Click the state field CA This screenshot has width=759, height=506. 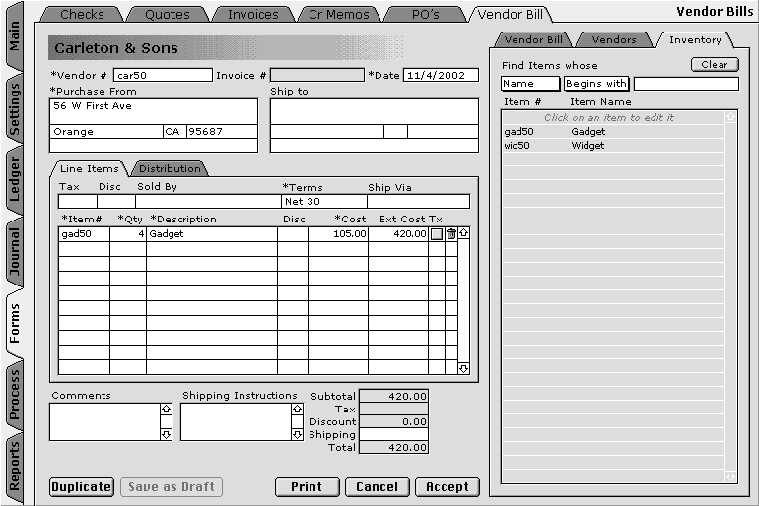tap(174, 132)
